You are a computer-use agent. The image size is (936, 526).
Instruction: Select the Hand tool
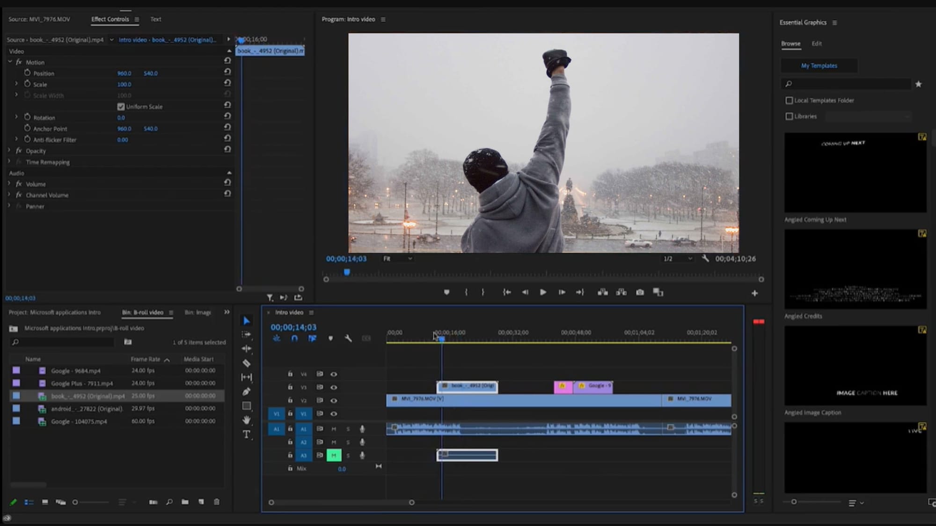pos(246,420)
